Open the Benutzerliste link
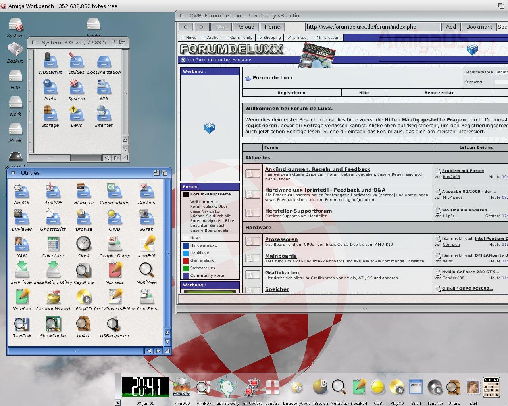The image size is (508, 406). [x=439, y=93]
